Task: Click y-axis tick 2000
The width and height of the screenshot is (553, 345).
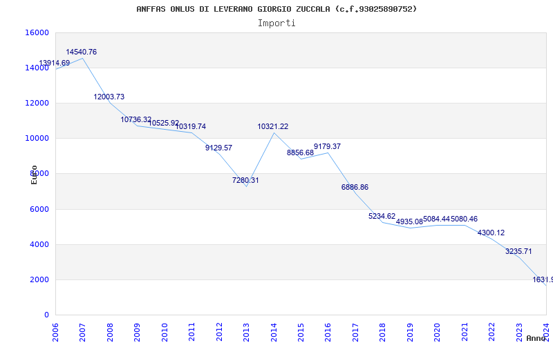Action: pyautogui.click(x=39, y=279)
